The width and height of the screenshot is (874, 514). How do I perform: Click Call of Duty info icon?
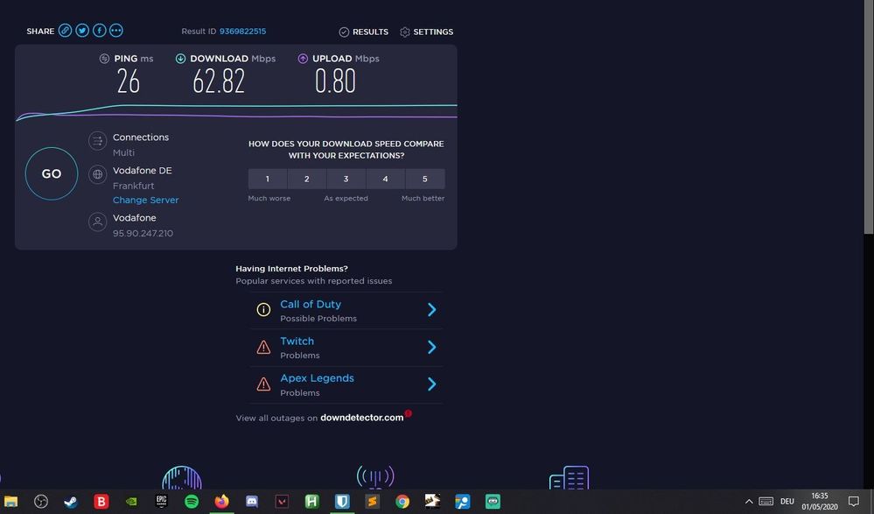point(263,309)
